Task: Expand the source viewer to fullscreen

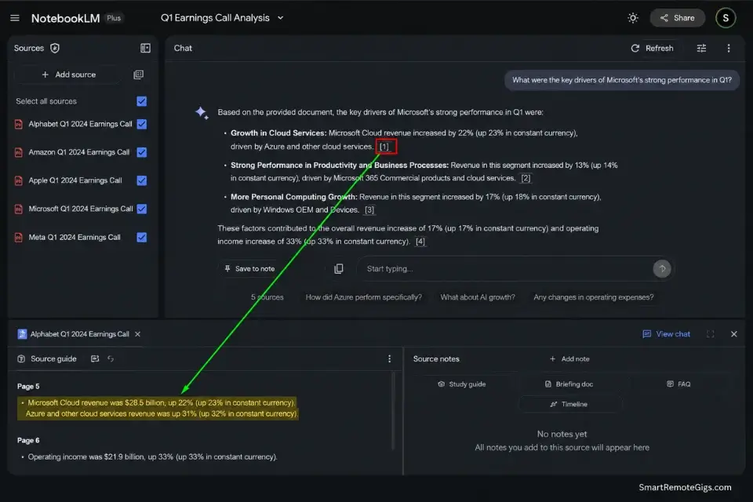Action: pyautogui.click(x=711, y=334)
